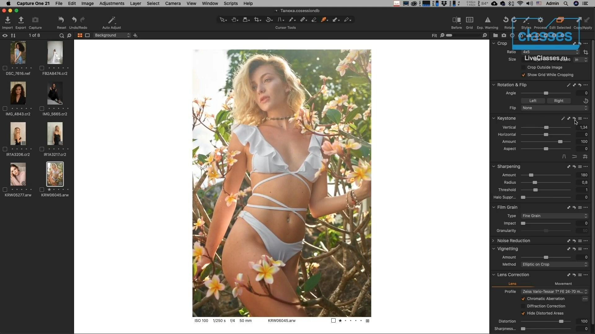The height and width of the screenshot is (334, 595).
Task: Open the Adjustments menu
Action: click(112, 3)
